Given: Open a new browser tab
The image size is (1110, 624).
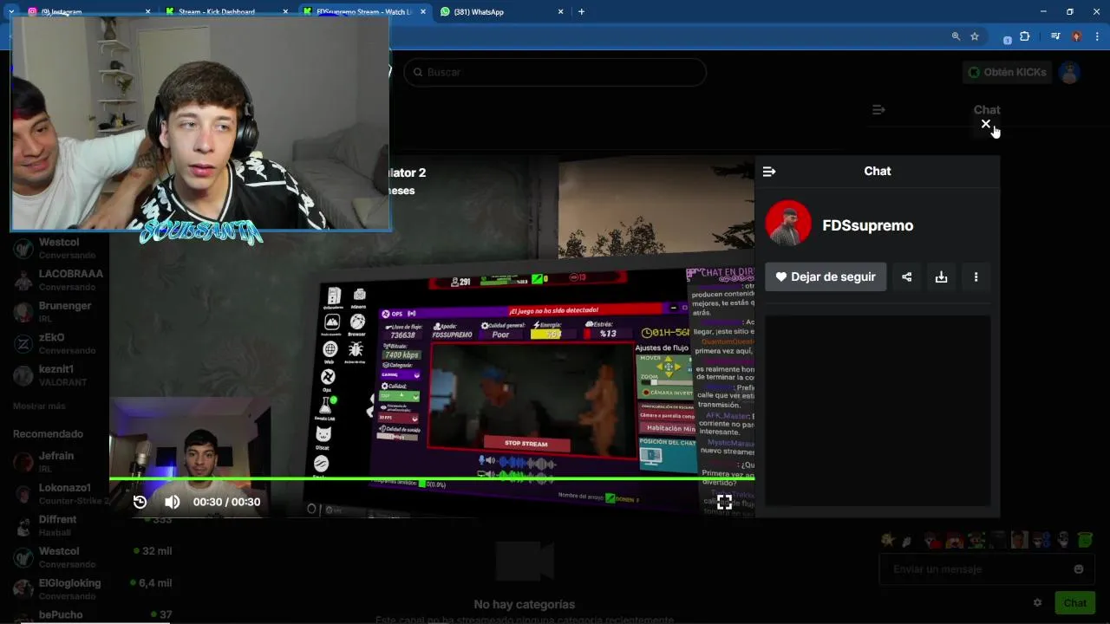Looking at the screenshot, I should [x=581, y=12].
